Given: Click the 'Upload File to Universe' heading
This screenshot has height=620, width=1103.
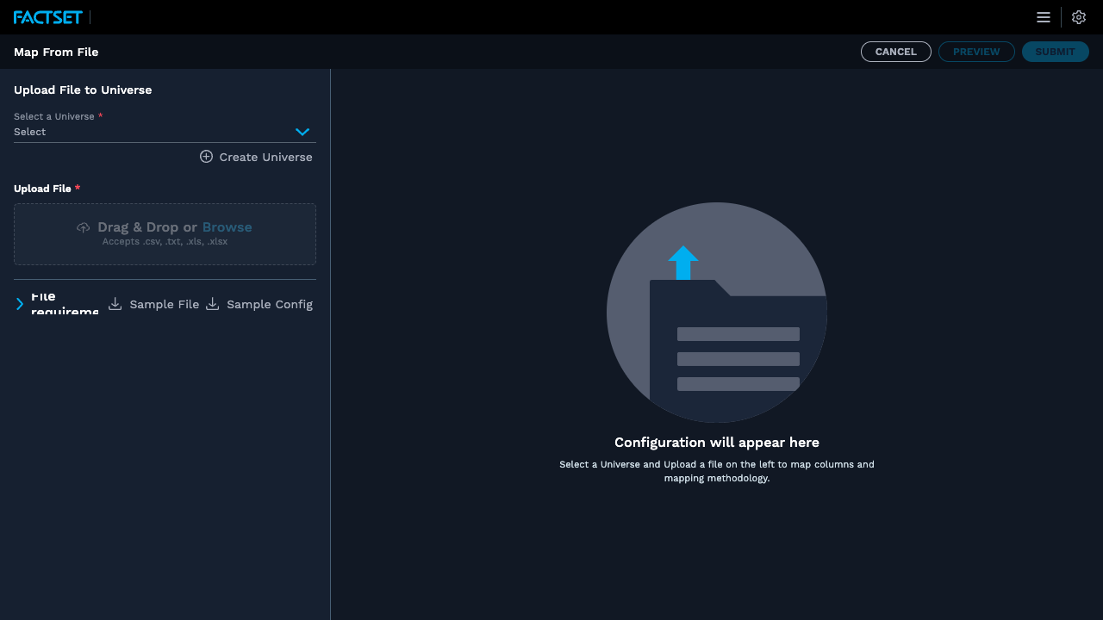Looking at the screenshot, I should (x=83, y=90).
